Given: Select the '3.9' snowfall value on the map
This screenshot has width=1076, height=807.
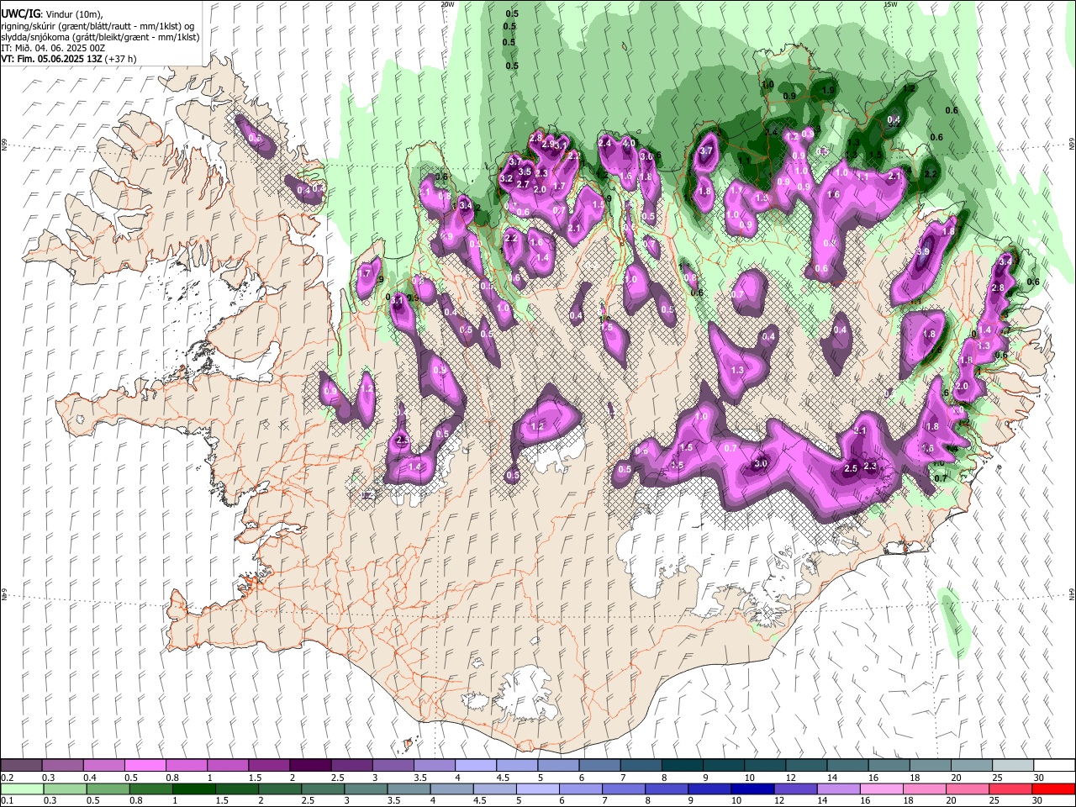Looking at the screenshot, I should pos(922,251).
